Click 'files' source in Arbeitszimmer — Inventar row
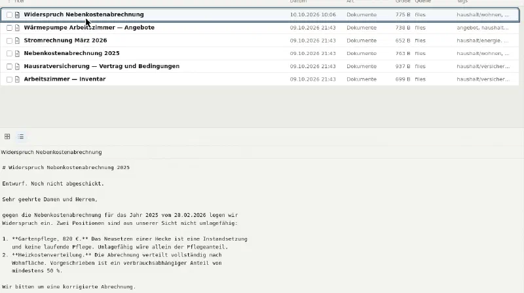Viewport: 524px width, 293px height. point(420,79)
